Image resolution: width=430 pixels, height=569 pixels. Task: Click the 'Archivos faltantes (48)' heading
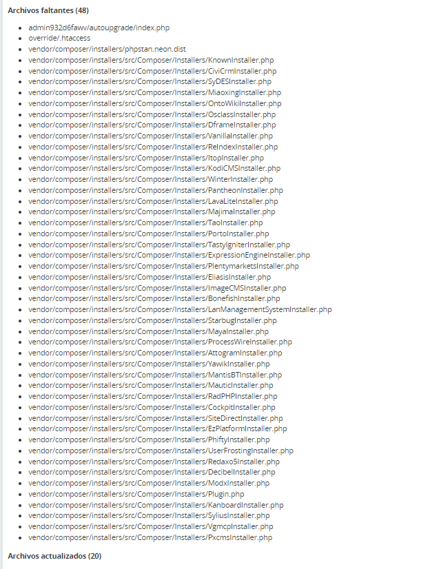click(x=48, y=10)
